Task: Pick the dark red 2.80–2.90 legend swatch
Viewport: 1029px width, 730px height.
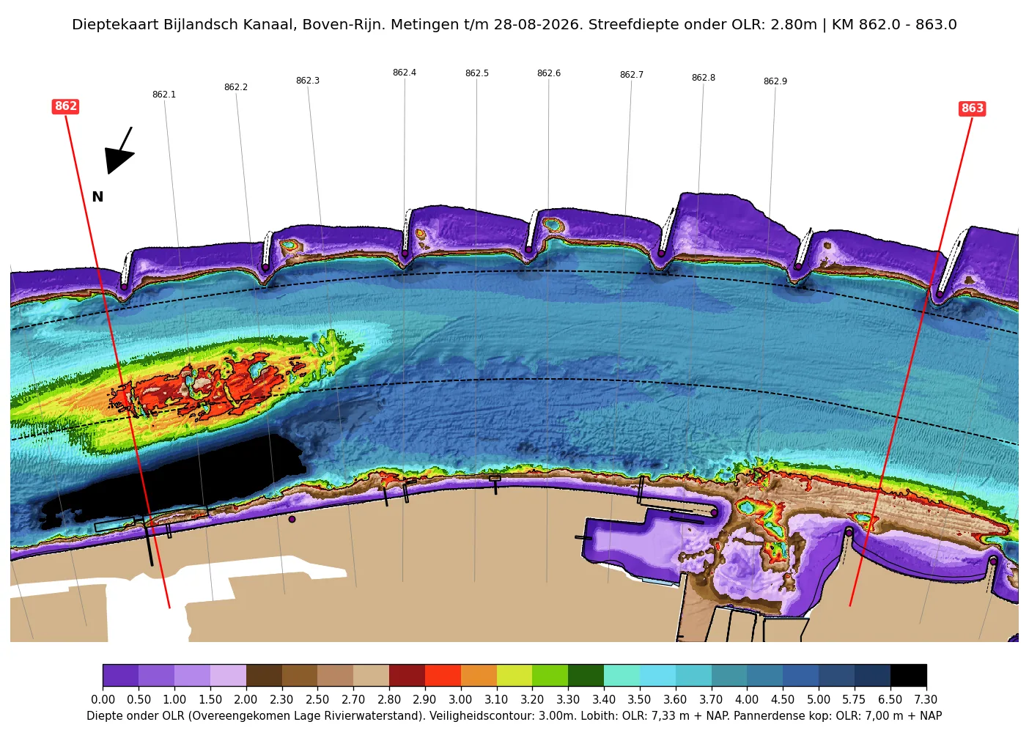Action: click(x=407, y=675)
